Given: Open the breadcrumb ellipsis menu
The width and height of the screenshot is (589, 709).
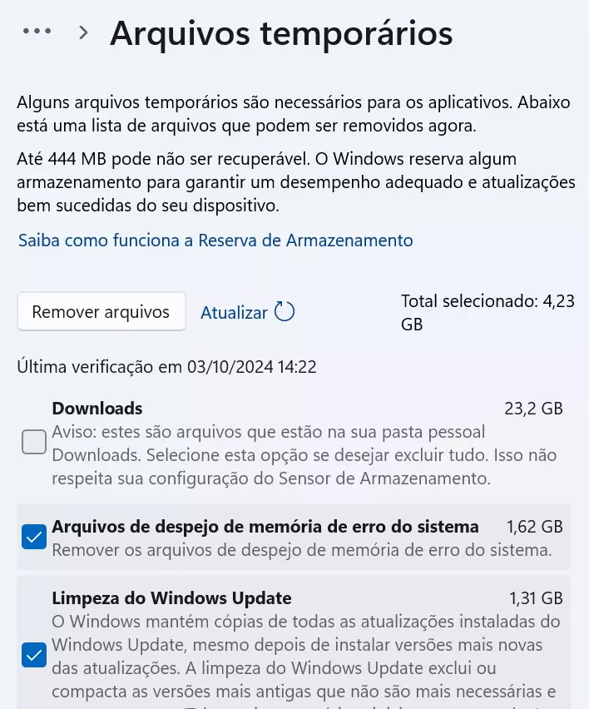Looking at the screenshot, I should 37,31.
